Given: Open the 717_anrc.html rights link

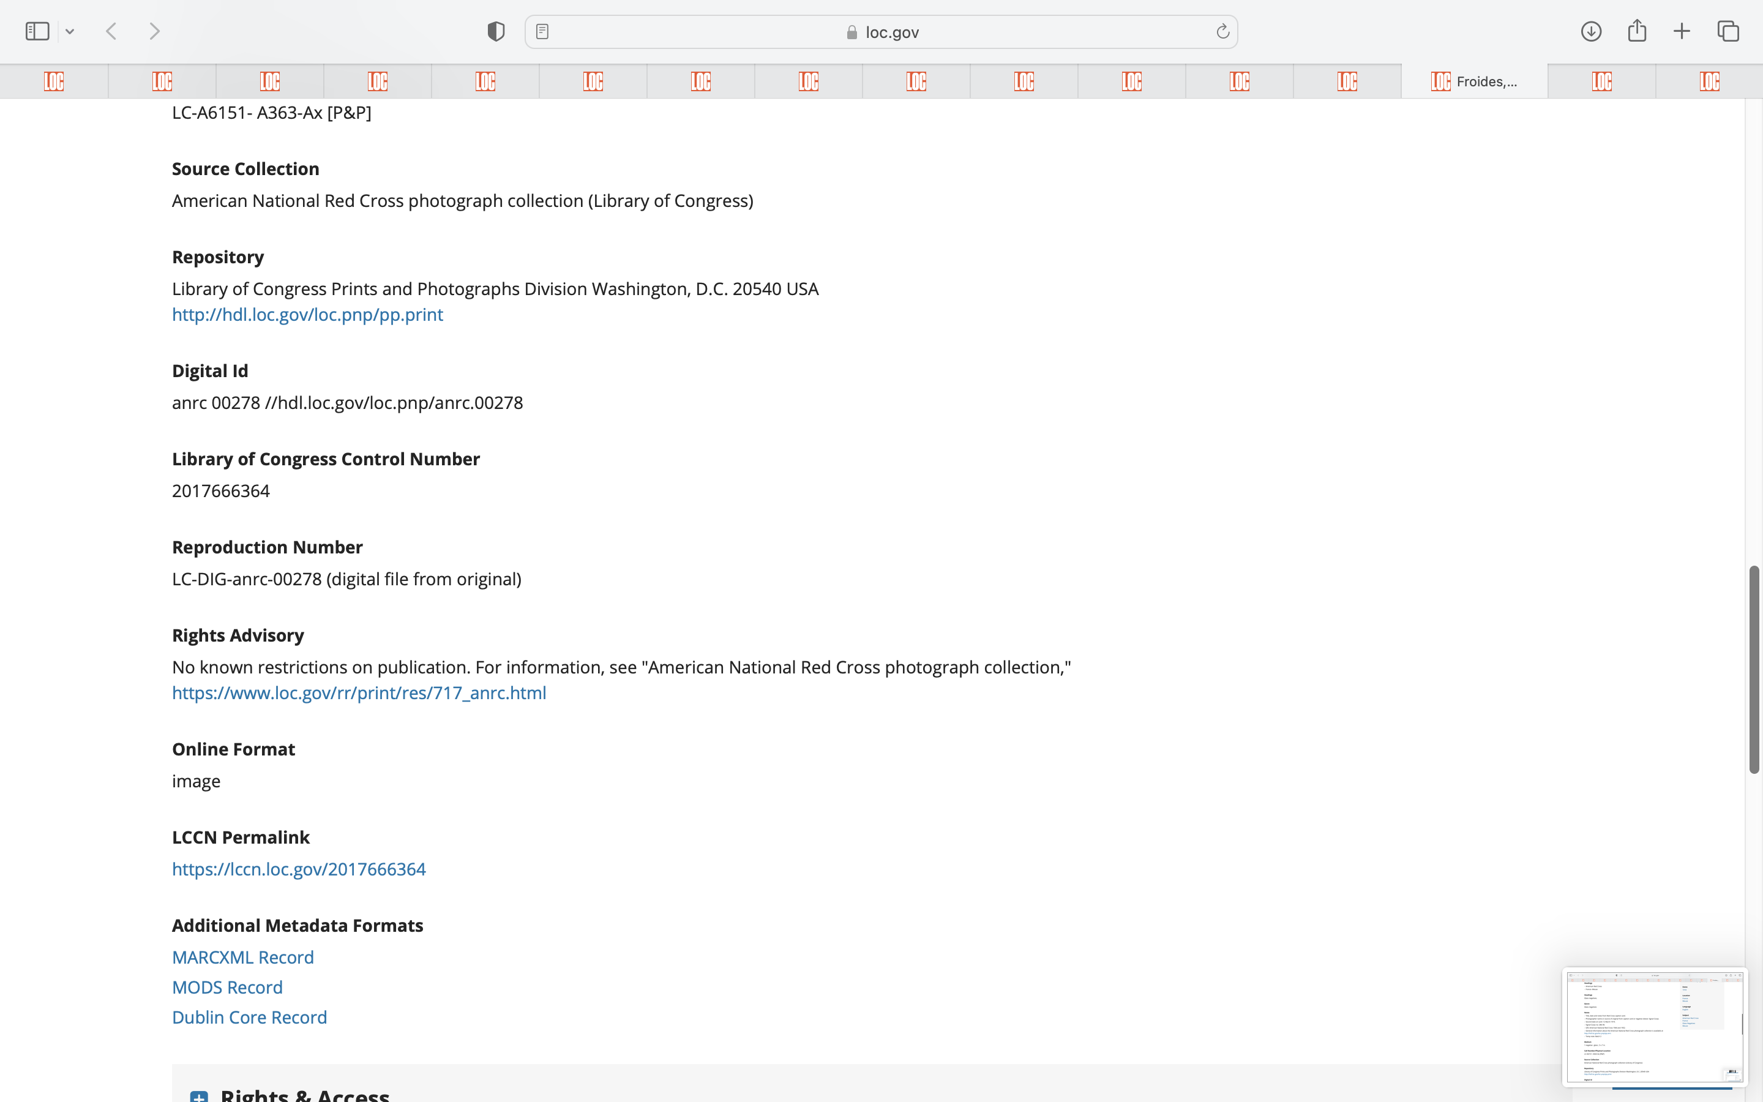Looking at the screenshot, I should click(359, 692).
